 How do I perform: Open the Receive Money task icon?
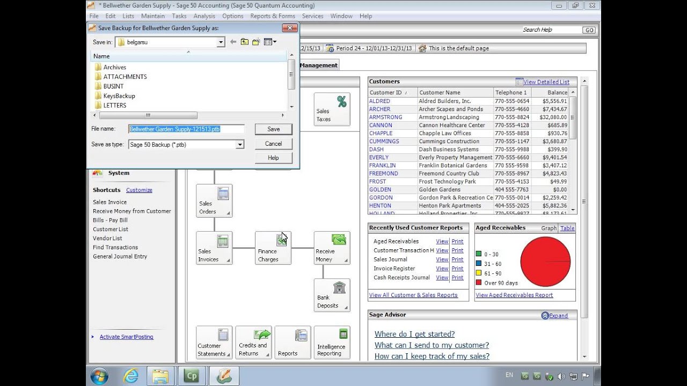click(332, 248)
